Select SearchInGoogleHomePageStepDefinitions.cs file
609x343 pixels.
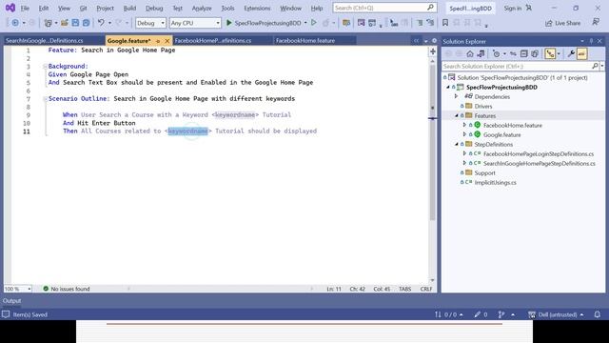(540, 163)
